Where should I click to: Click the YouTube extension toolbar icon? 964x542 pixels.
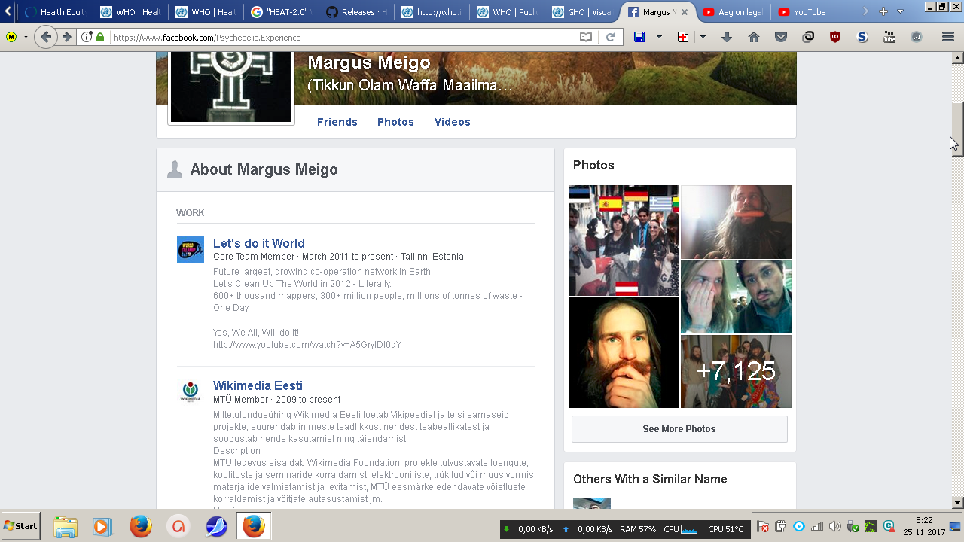point(889,37)
